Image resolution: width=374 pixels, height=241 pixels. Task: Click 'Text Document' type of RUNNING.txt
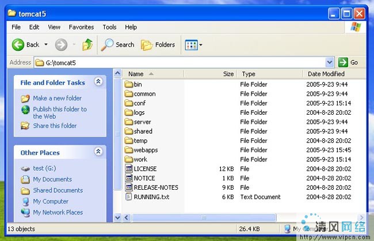click(261, 197)
